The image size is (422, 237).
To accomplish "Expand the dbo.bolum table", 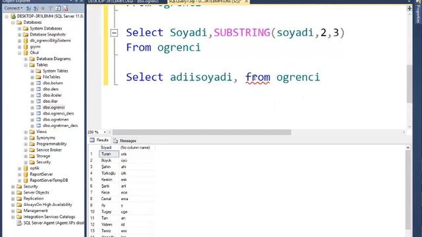I will 32,84.
